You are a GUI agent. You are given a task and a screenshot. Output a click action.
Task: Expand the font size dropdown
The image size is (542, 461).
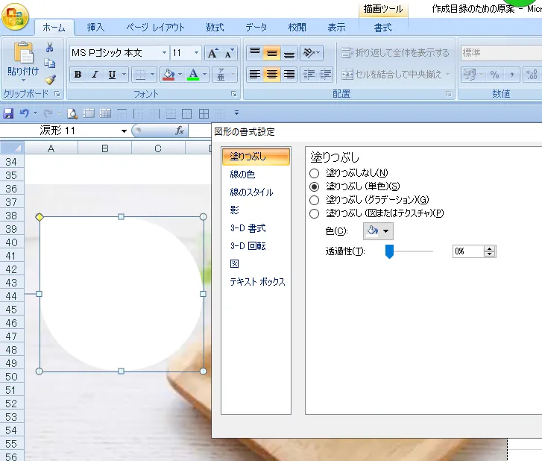197,53
